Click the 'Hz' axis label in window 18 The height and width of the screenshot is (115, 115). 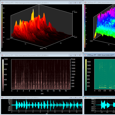72,59
